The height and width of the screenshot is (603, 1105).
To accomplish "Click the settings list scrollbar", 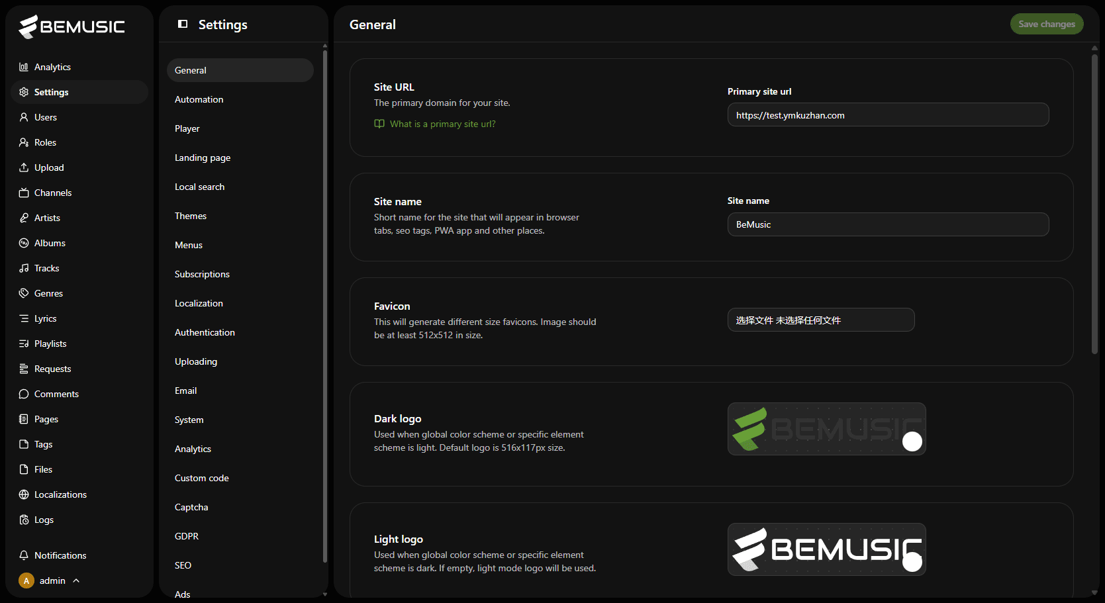I will click(324, 306).
